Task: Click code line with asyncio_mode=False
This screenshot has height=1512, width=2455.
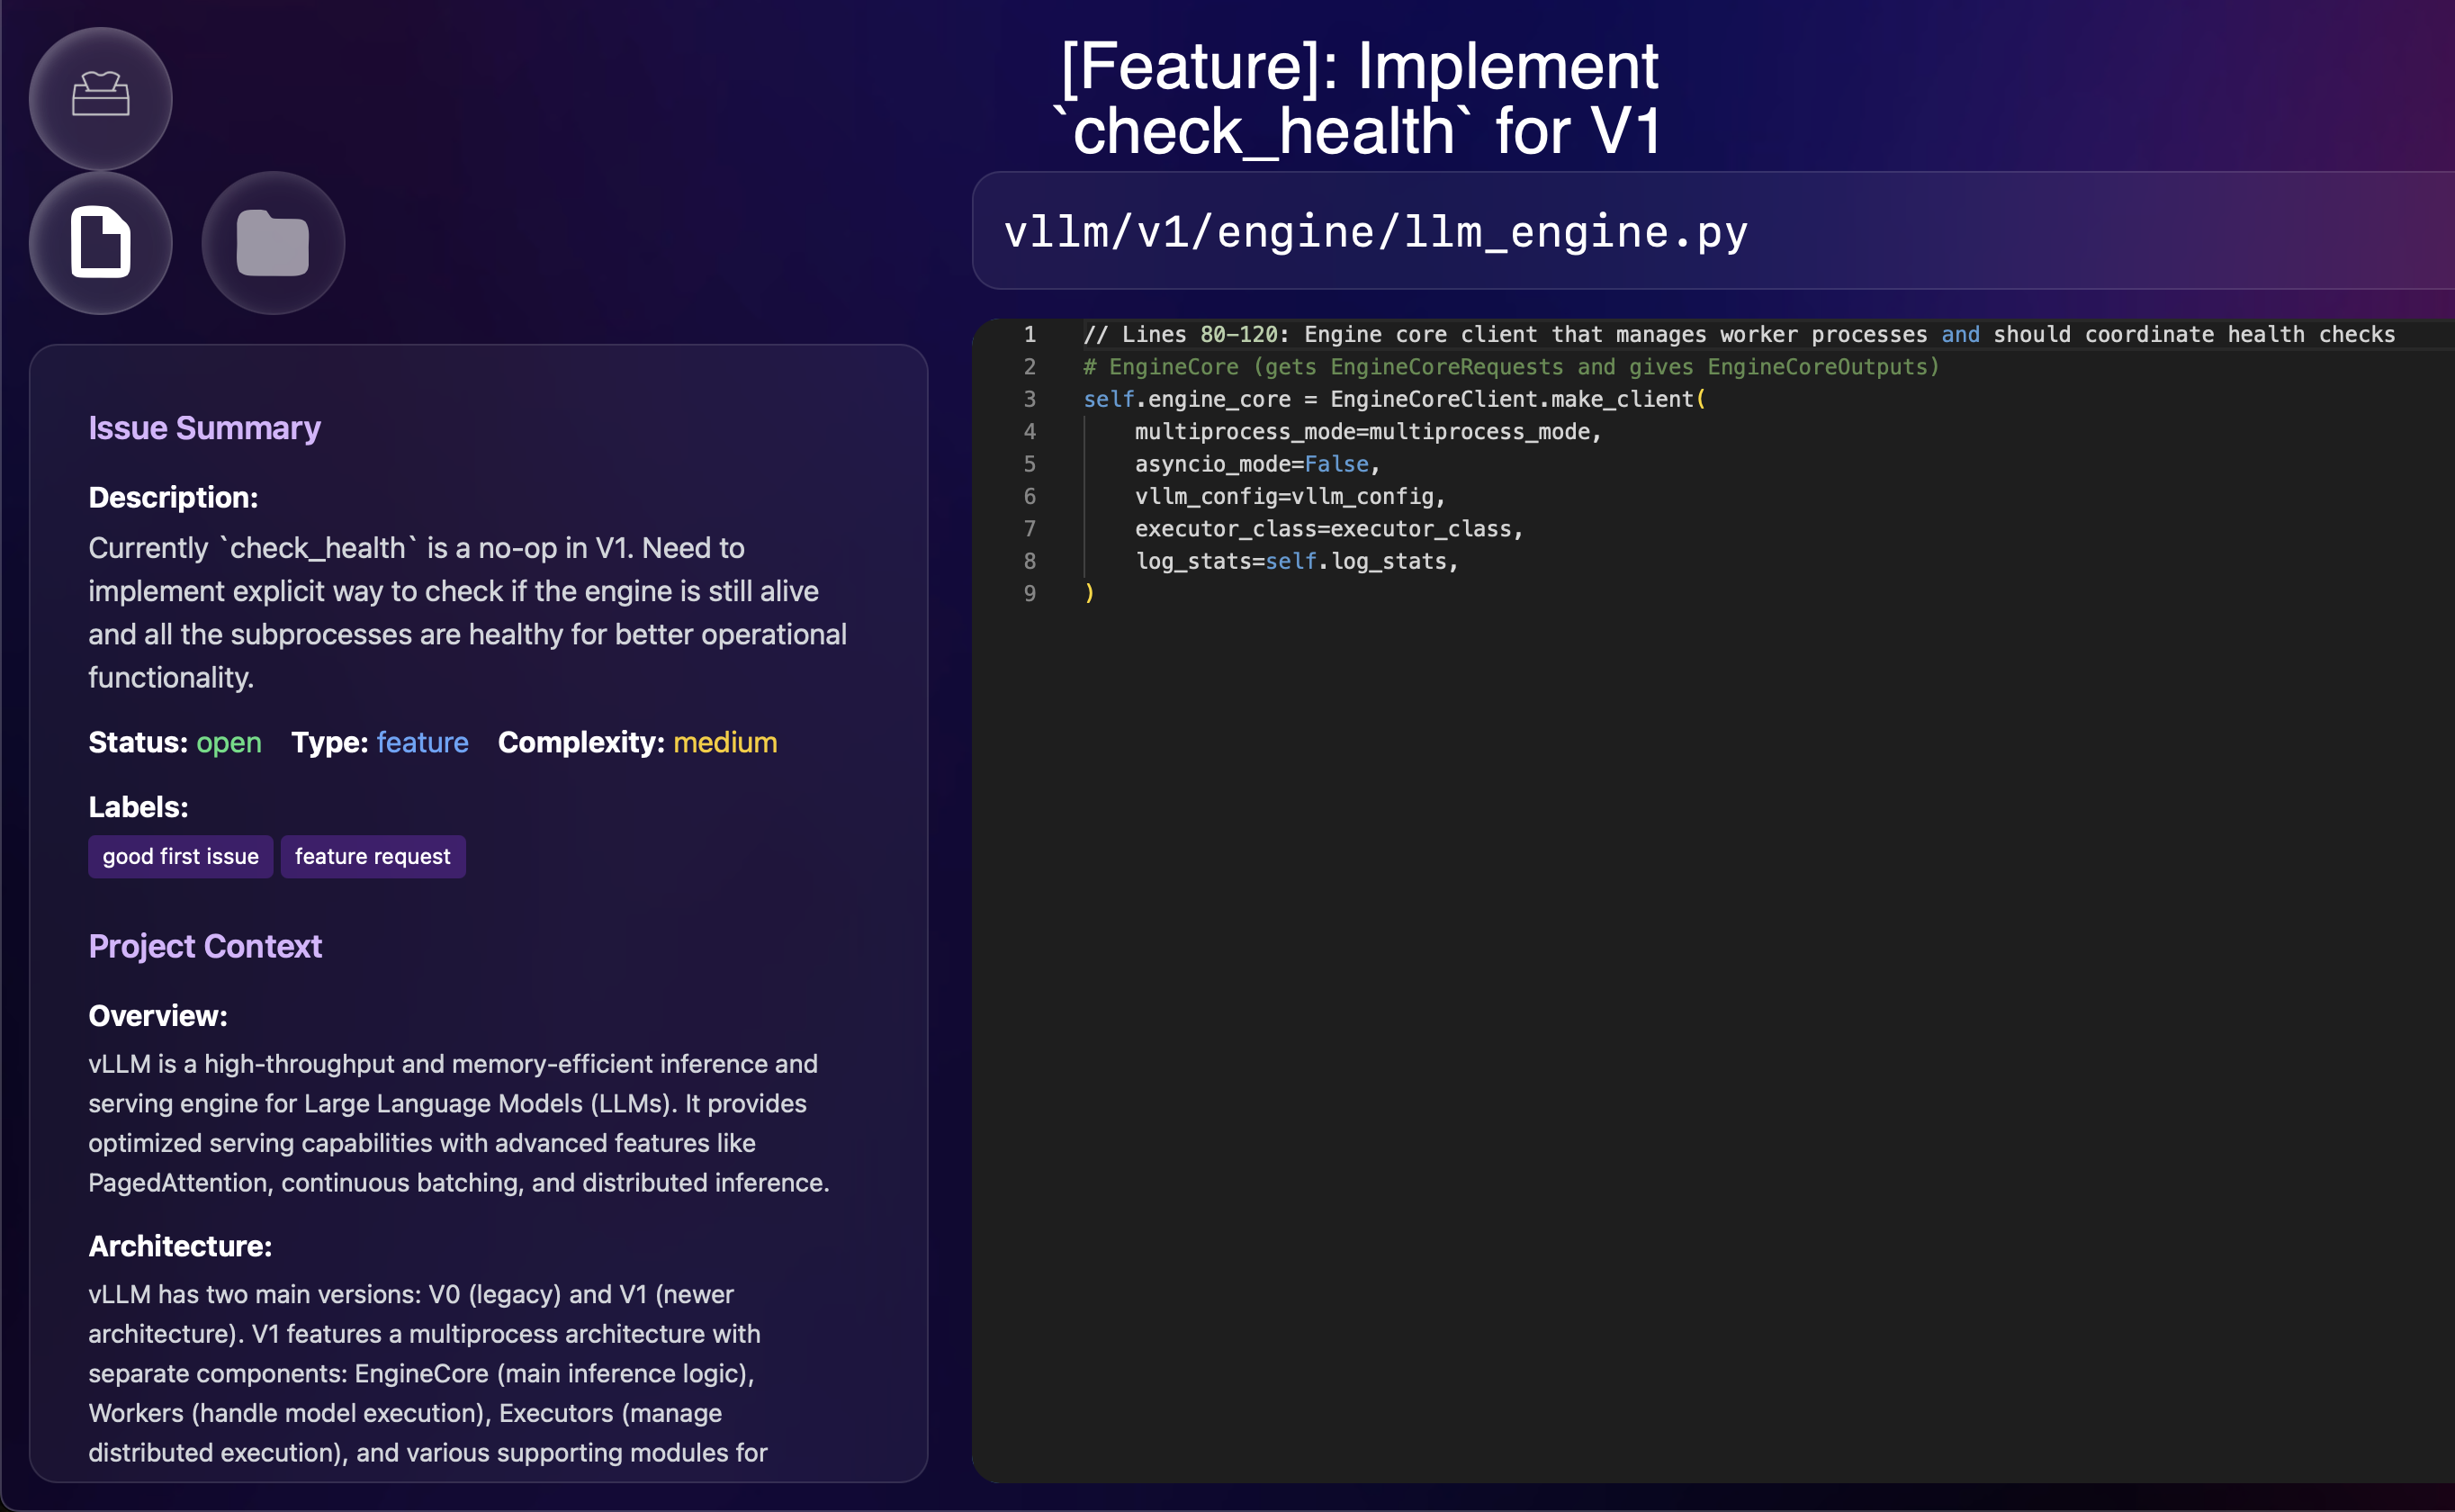Action: 1256,464
